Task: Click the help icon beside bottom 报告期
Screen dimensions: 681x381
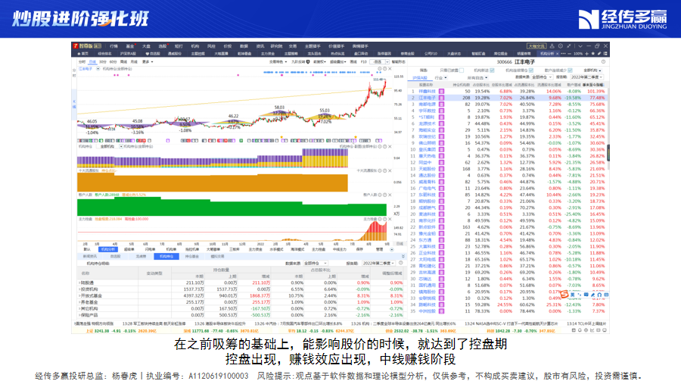Action: tap(400, 263)
